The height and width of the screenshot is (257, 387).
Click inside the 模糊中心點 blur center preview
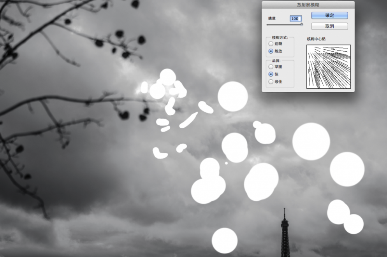pos(328,66)
